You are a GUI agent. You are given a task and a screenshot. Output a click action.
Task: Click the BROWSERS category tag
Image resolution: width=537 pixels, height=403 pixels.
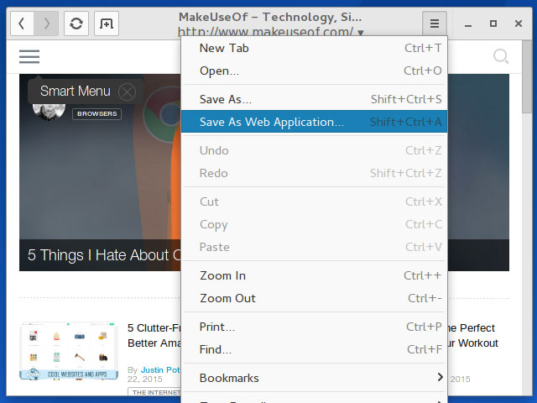click(x=97, y=114)
